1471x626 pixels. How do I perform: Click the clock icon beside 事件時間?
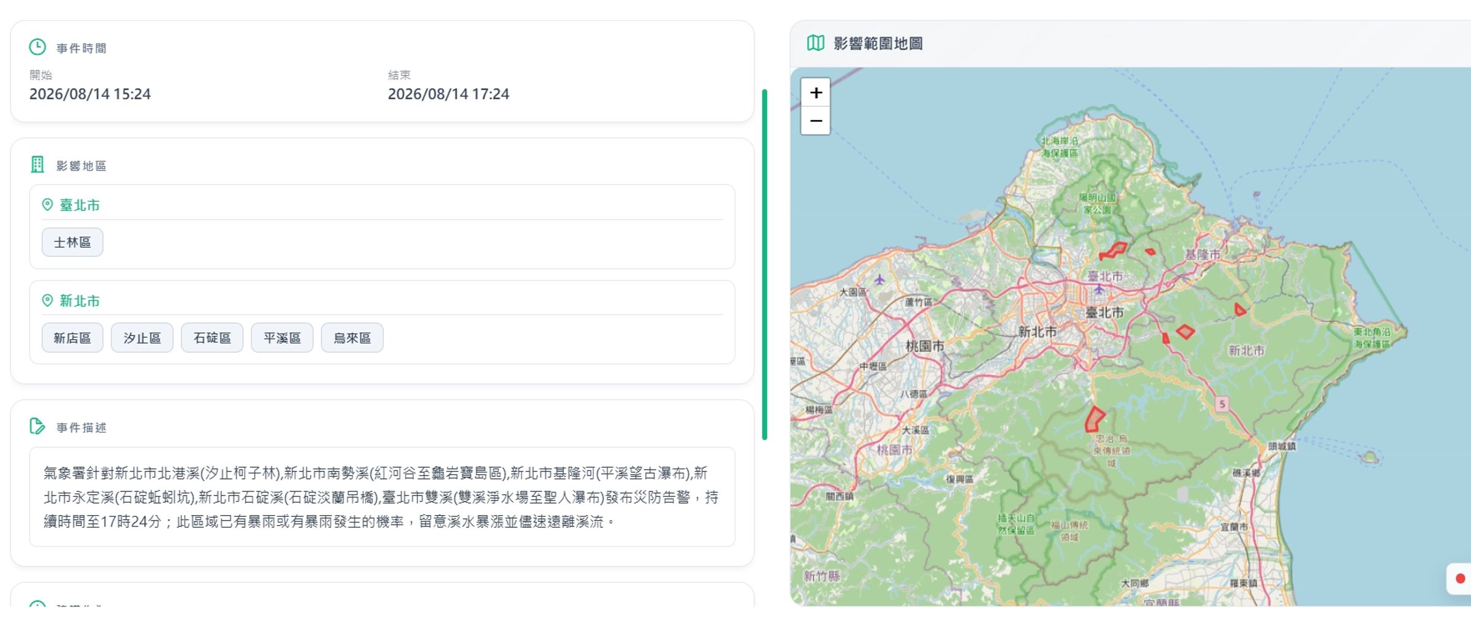point(37,47)
